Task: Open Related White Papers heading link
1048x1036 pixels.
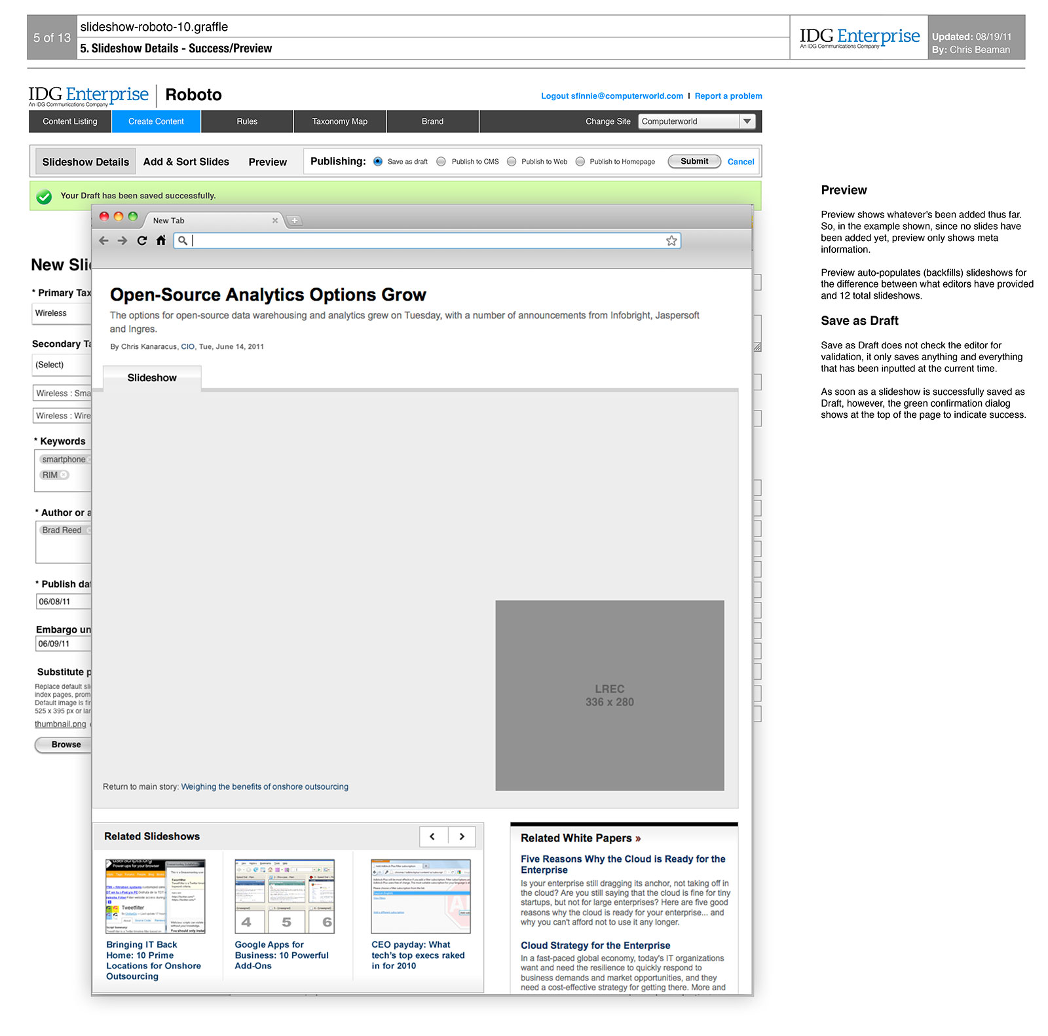Action: 580,838
